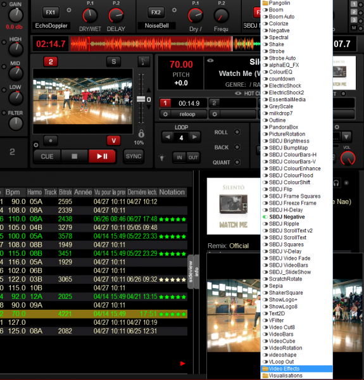
Task: Open FX2 settings gear icon
Action: tap(174, 10)
